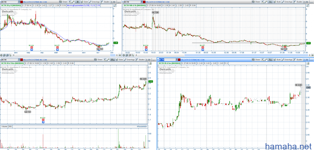314x150 pixels.
Task: Zoom out on the daily chart
Action: point(8,55)
